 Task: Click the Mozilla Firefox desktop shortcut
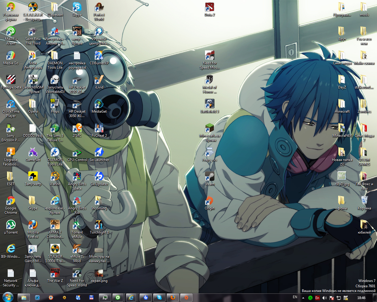pyautogui.click(x=33, y=229)
